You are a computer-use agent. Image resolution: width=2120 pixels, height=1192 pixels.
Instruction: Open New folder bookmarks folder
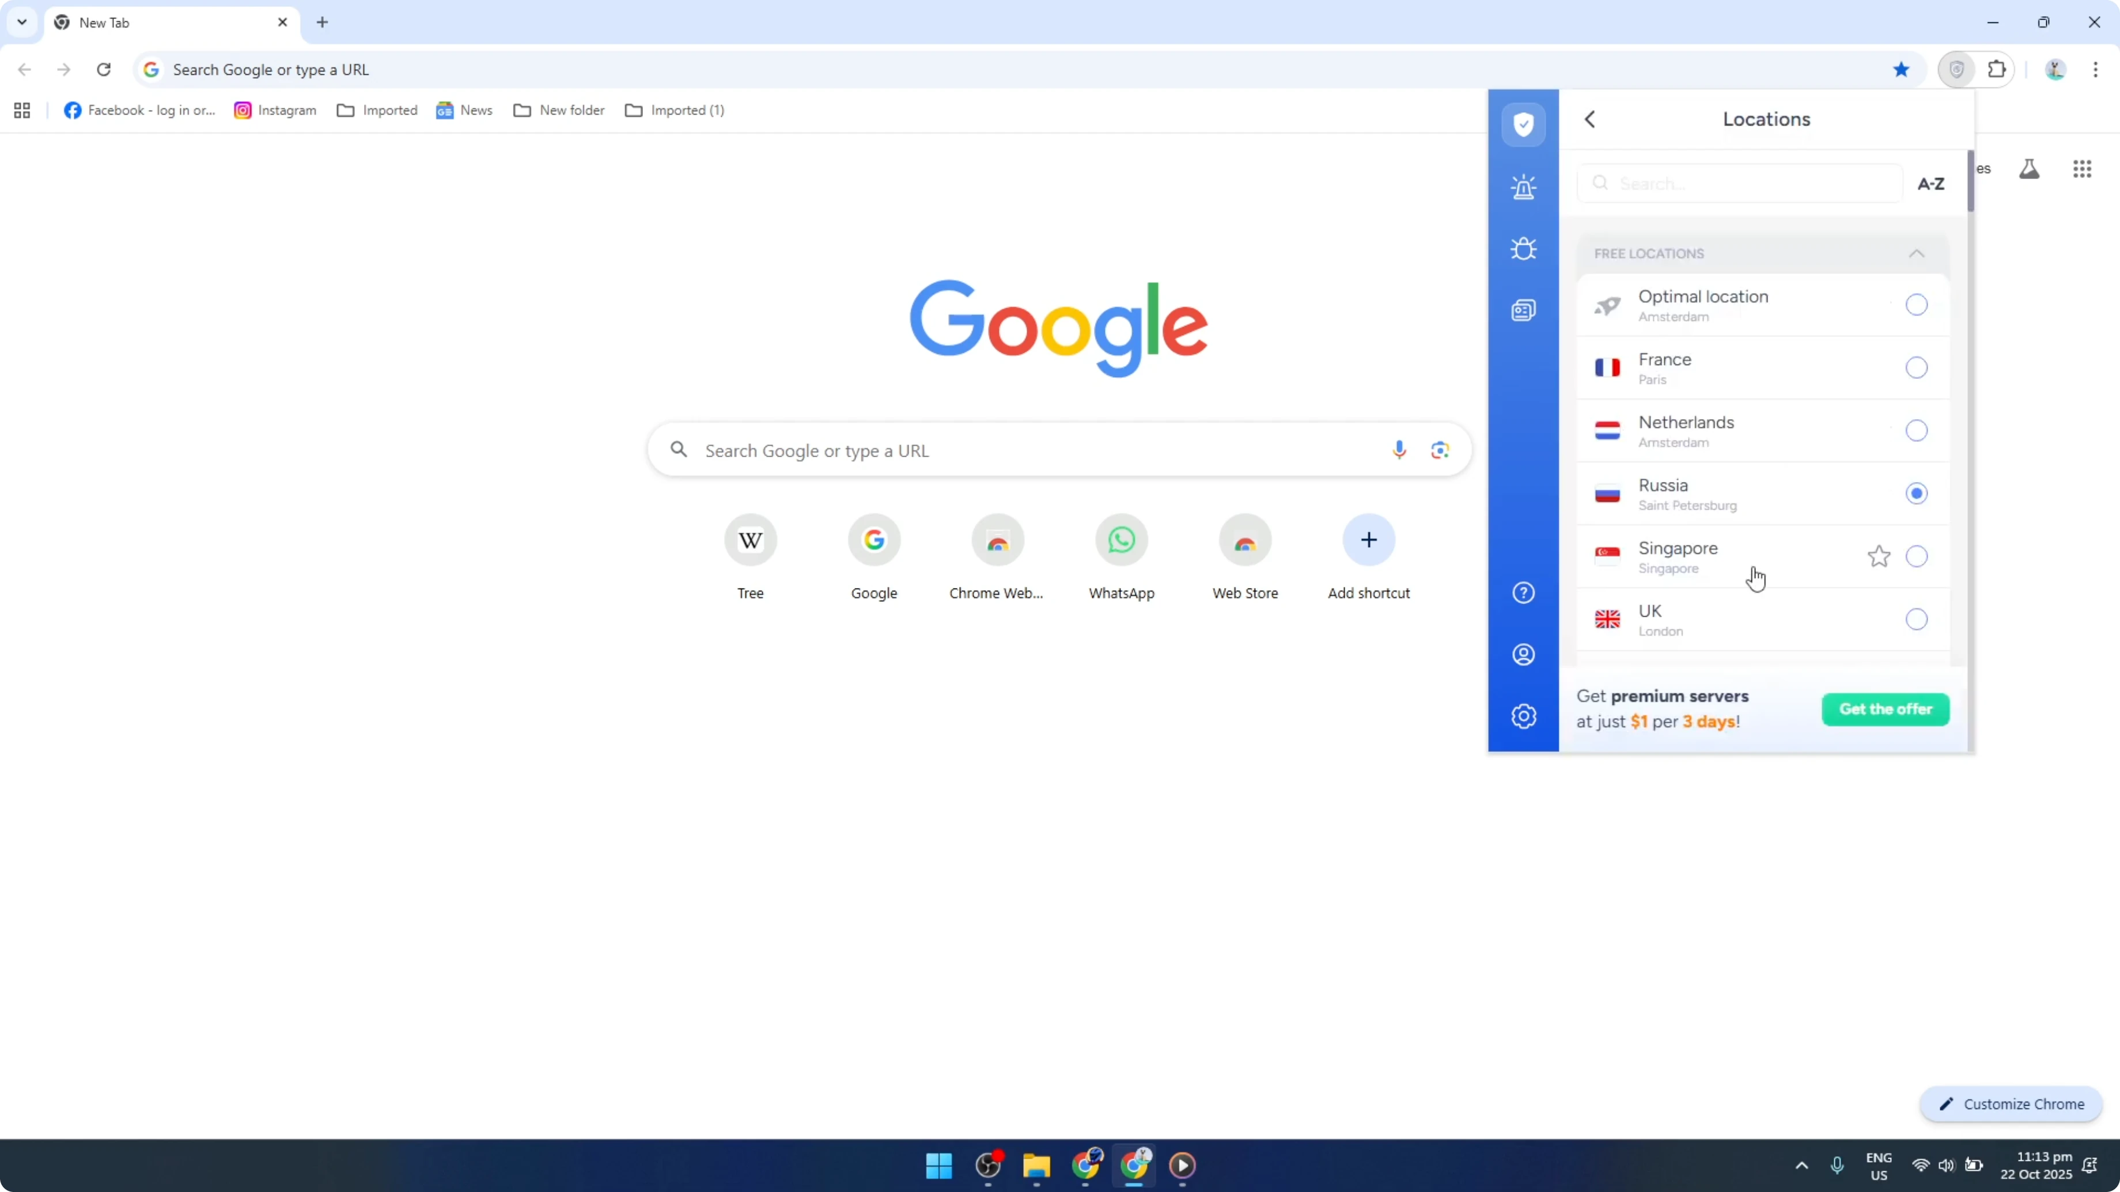[x=559, y=110]
